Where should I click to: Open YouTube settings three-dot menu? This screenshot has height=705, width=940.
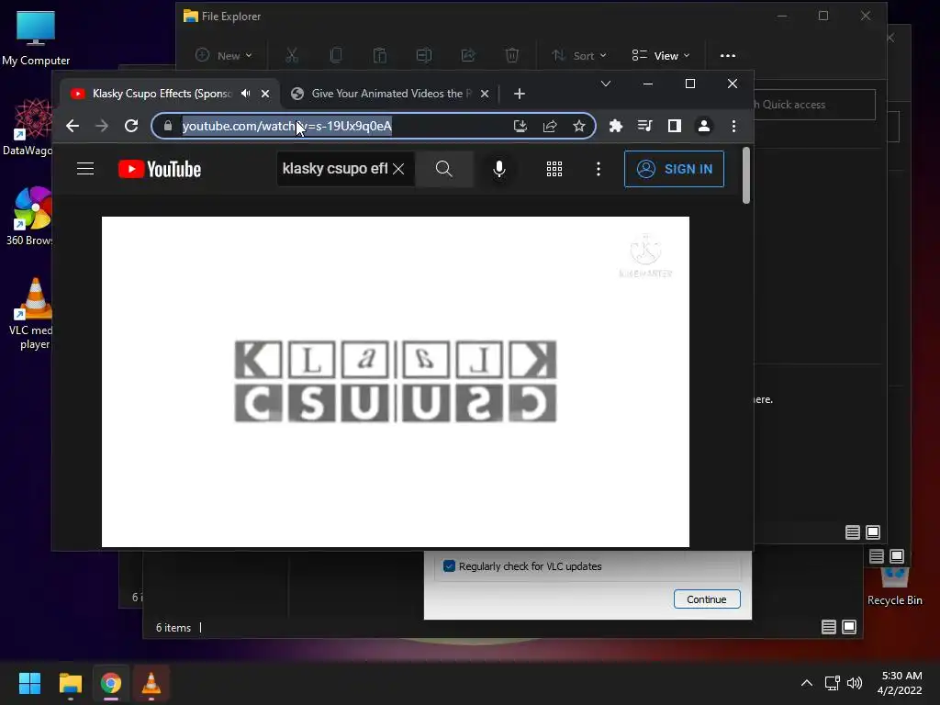pyautogui.click(x=599, y=169)
